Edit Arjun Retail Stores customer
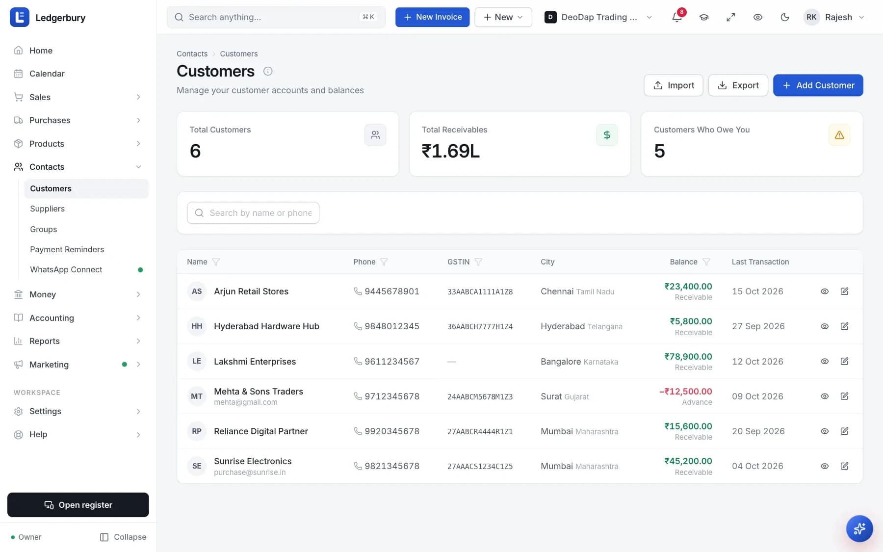883x552 pixels. pyautogui.click(x=844, y=291)
